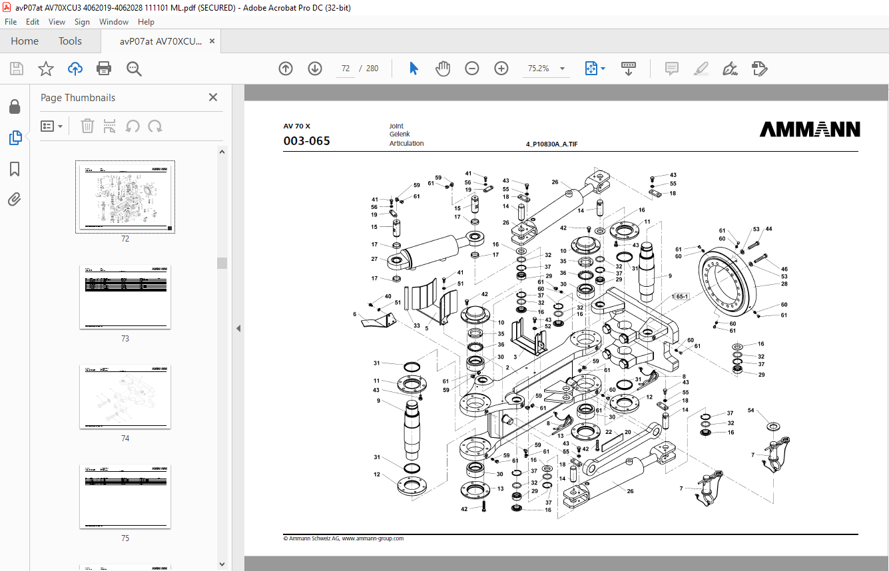The height and width of the screenshot is (571, 889).
Task: Select the Highlight text tool
Action: pos(701,69)
